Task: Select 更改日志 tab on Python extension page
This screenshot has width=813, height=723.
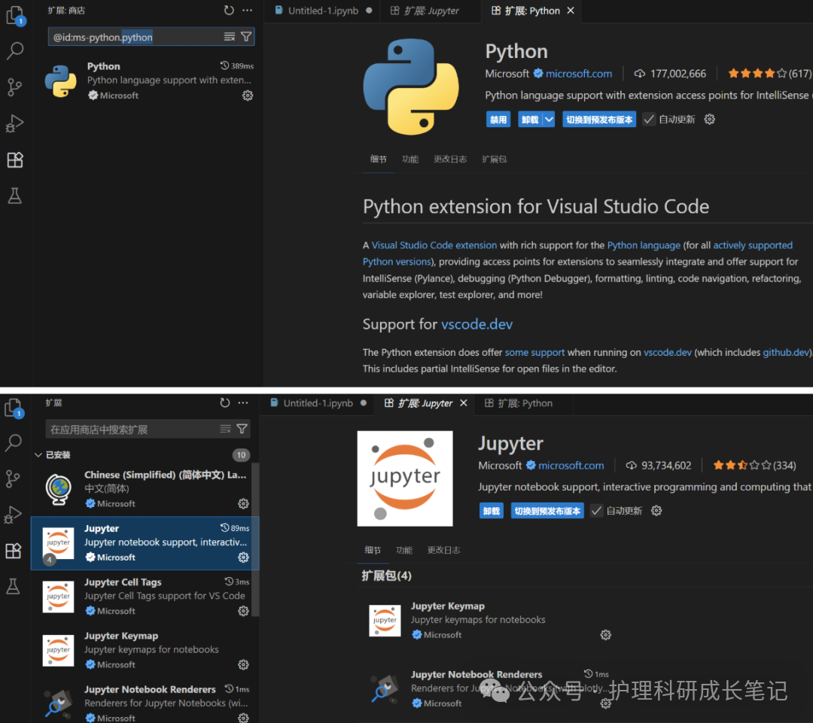Action: coord(450,159)
